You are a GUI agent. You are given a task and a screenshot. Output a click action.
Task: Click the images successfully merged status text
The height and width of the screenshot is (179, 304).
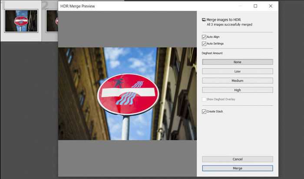click(230, 25)
